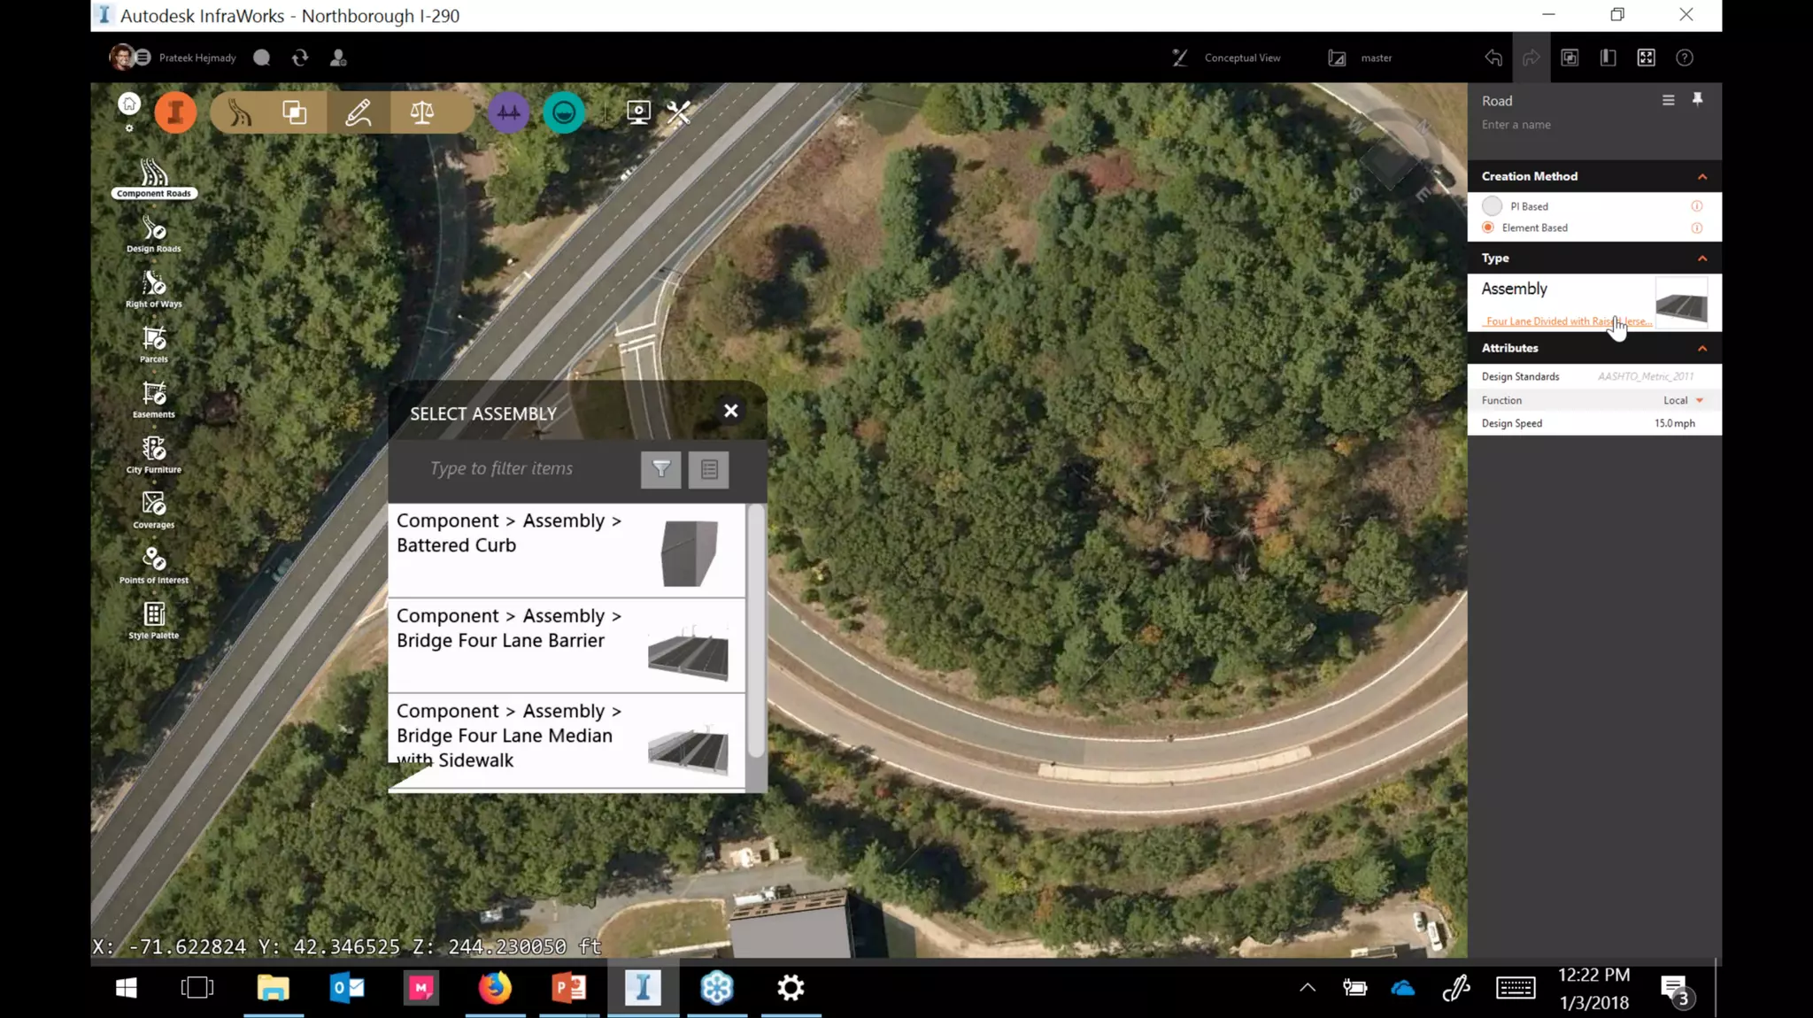
Task: Open the balance scales analyze tool
Action: point(422,112)
